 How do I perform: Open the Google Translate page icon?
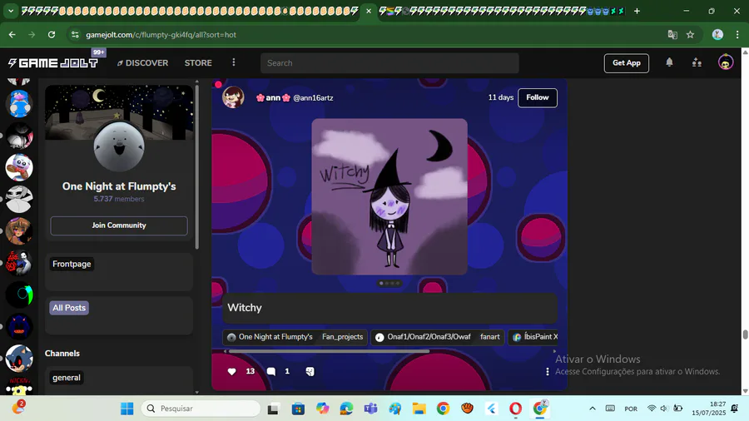click(672, 34)
